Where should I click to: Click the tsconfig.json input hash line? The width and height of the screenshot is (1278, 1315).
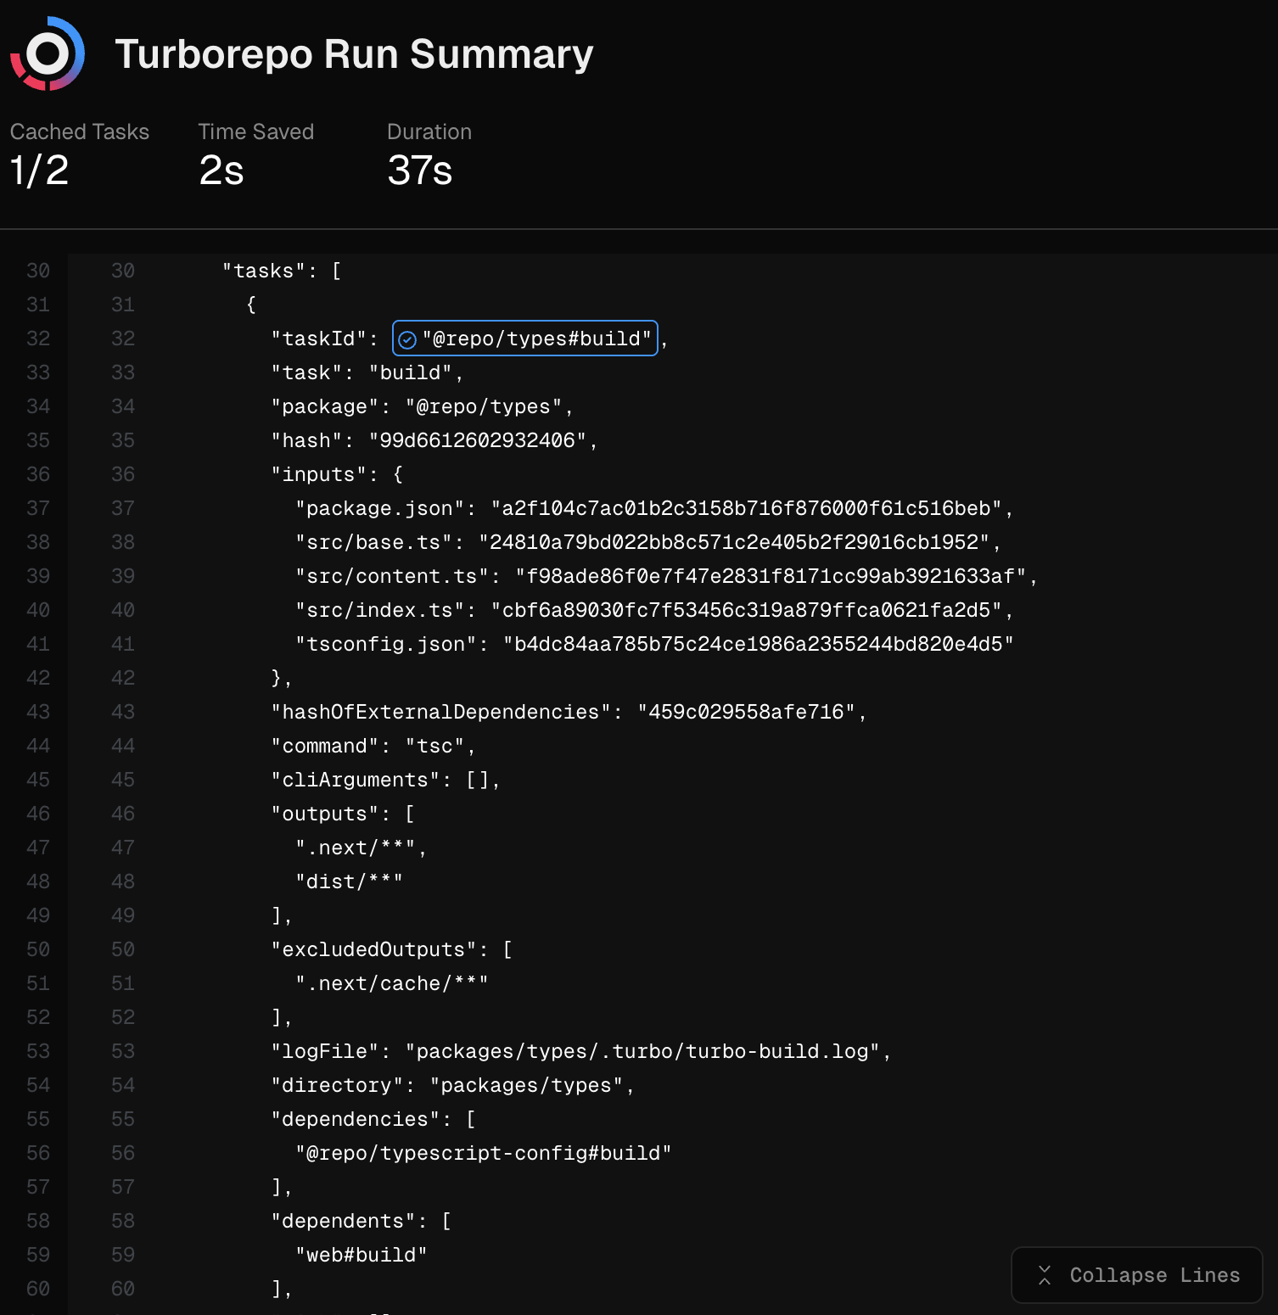point(654,644)
